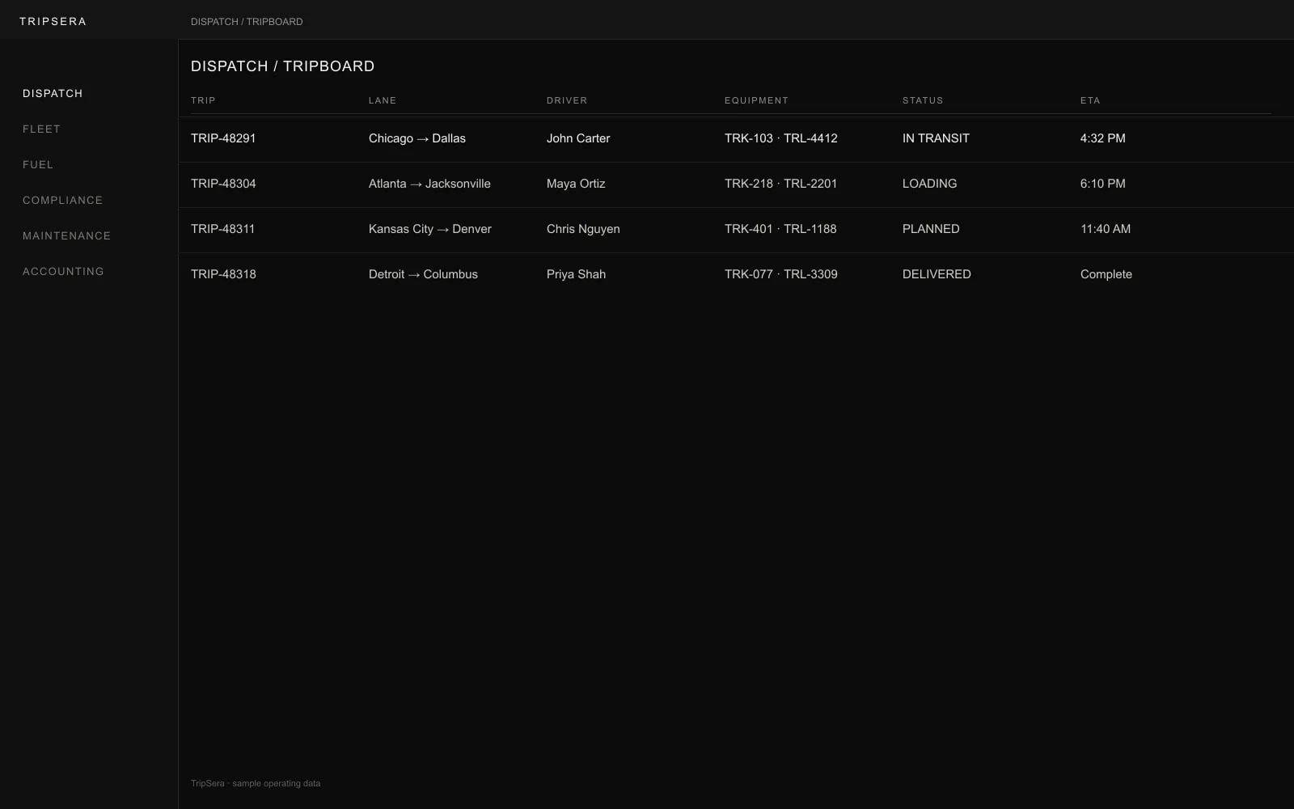Click the 6:10 PM ETA
1294x809 pixels.
click(x=1103, y=184)
